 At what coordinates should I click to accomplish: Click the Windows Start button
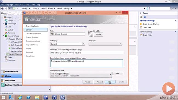[3, 97]
